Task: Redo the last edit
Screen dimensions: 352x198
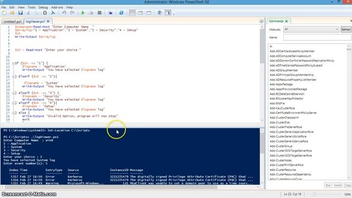Action: click(x=72, y=13)
